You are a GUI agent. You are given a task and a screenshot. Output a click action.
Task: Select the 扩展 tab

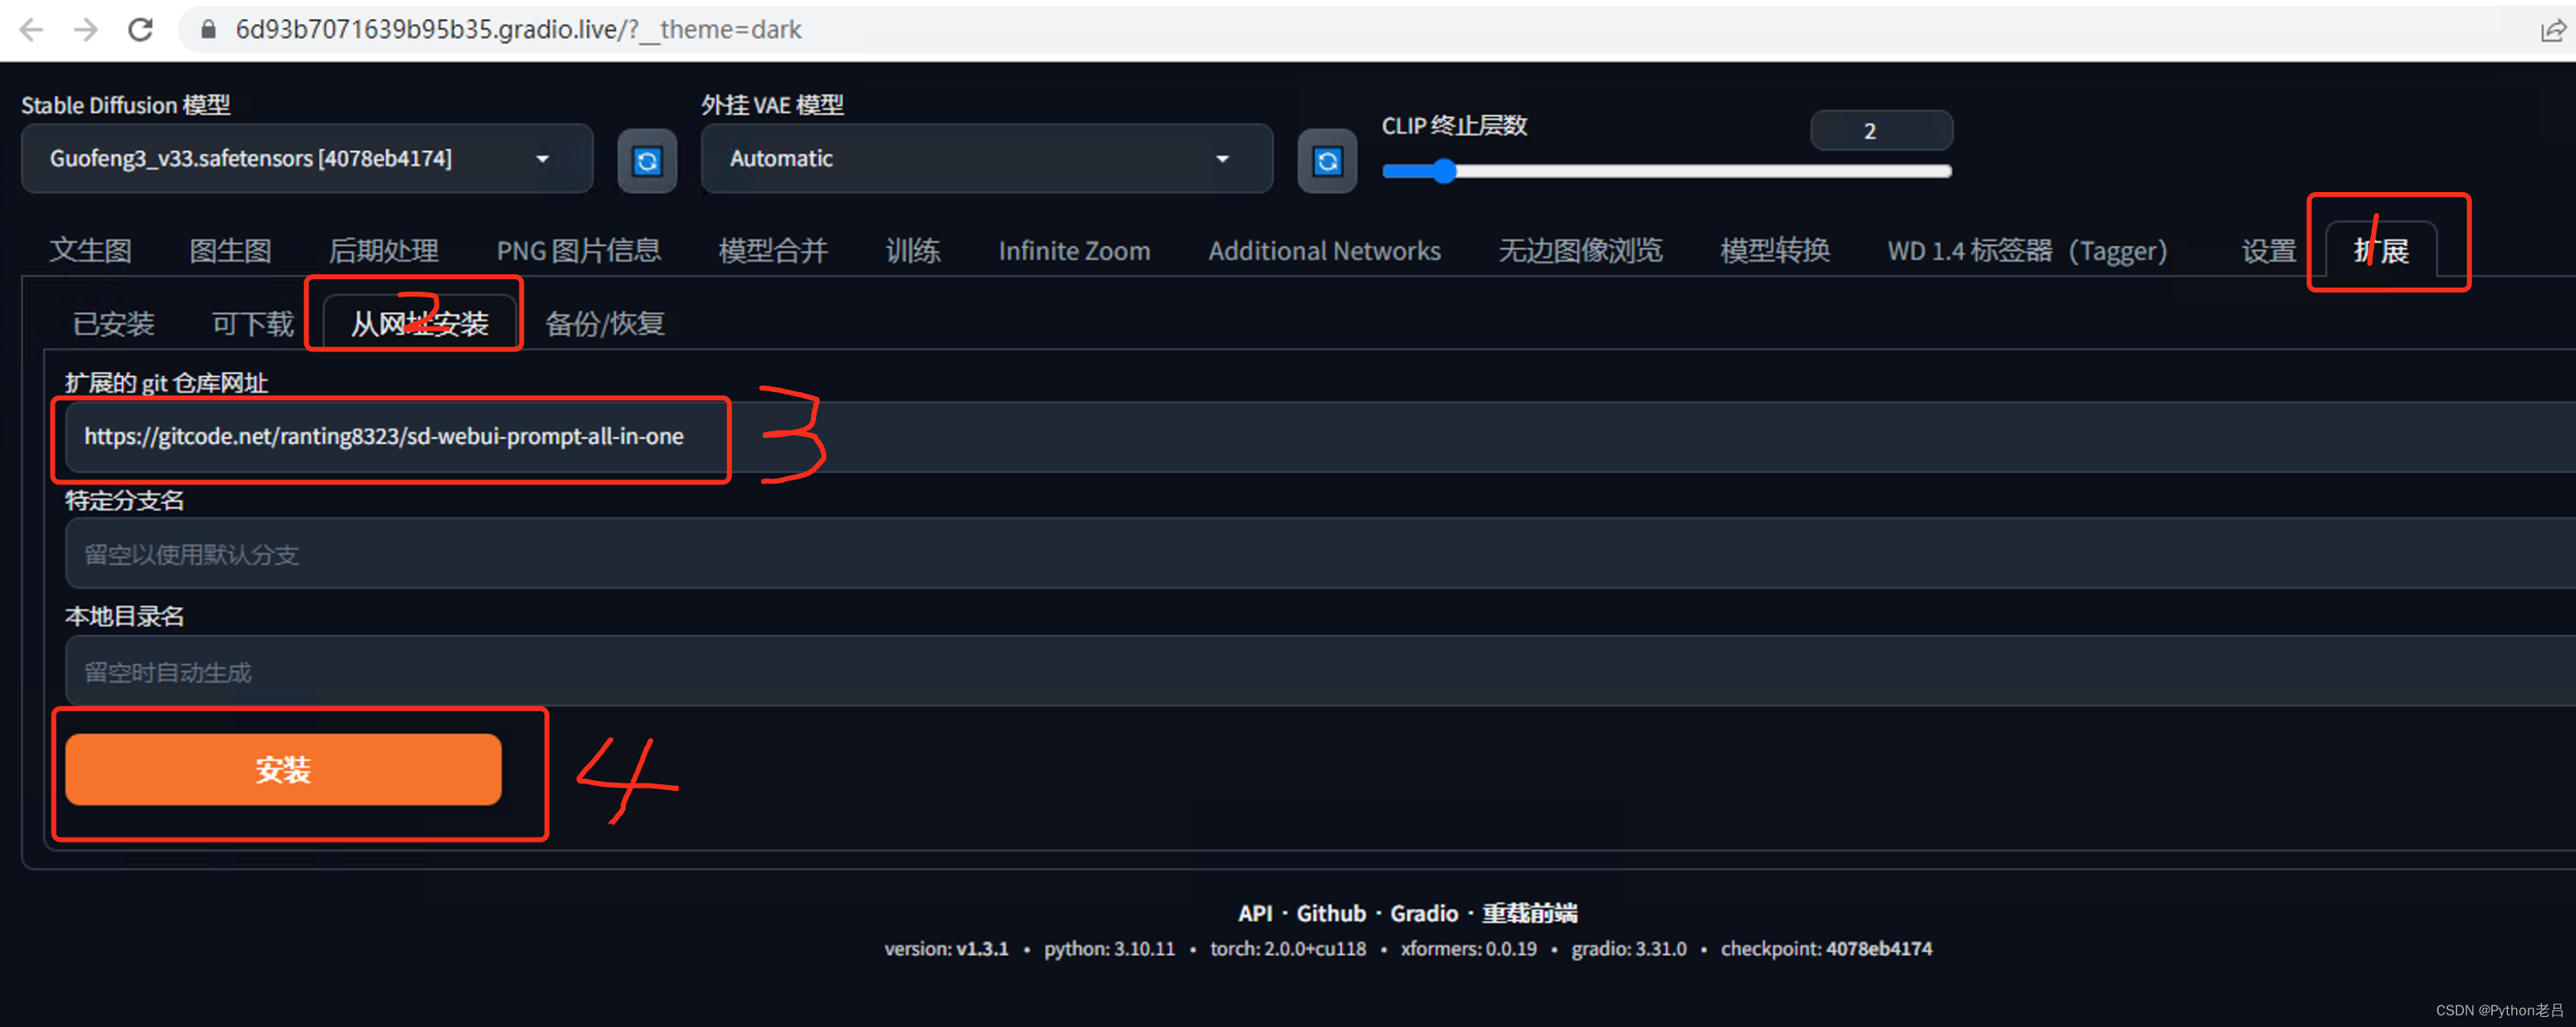point(2381,251)
